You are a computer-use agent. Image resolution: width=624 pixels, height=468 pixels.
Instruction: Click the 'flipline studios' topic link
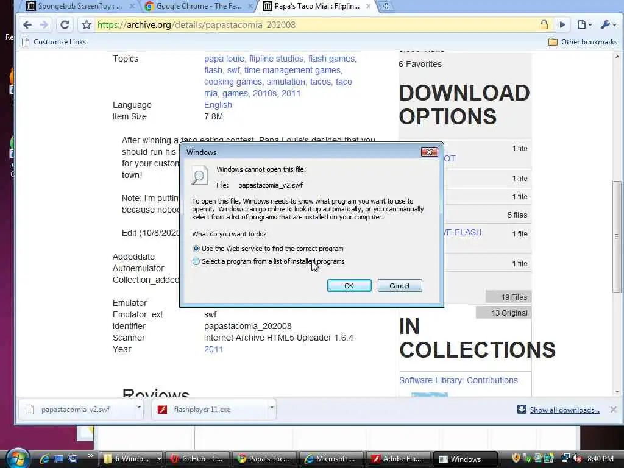[276, 58]
